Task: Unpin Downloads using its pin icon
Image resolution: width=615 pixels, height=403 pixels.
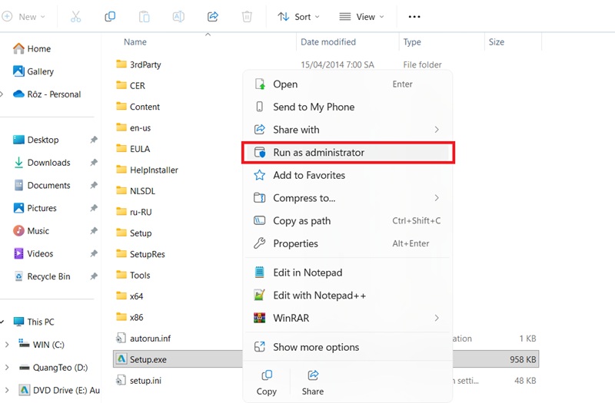Action: 93,163
